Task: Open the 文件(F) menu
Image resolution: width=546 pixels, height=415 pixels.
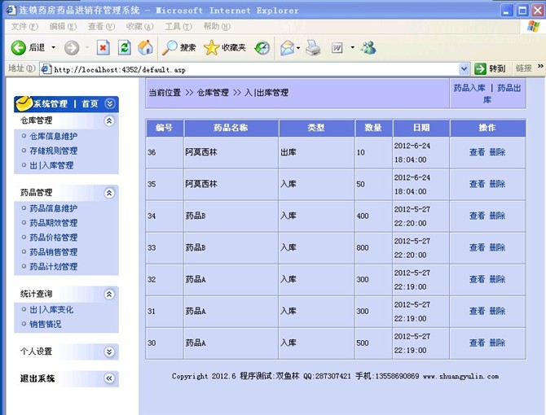Action: tap(24, 26)
